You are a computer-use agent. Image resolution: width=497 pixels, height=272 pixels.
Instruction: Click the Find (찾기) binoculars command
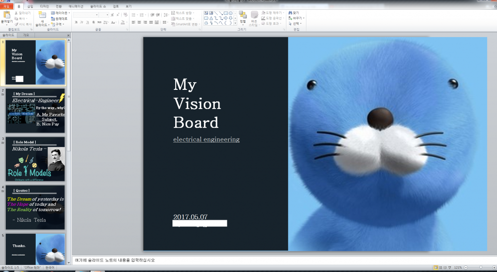(x=294, y=13)
